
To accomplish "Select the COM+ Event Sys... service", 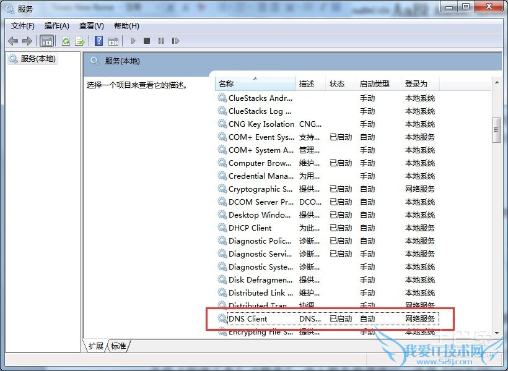I will [327, 137].
